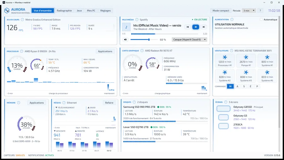284x160 pixels.
Task: Select the Système #6 fan icon
Action: (x=267, y=72)
